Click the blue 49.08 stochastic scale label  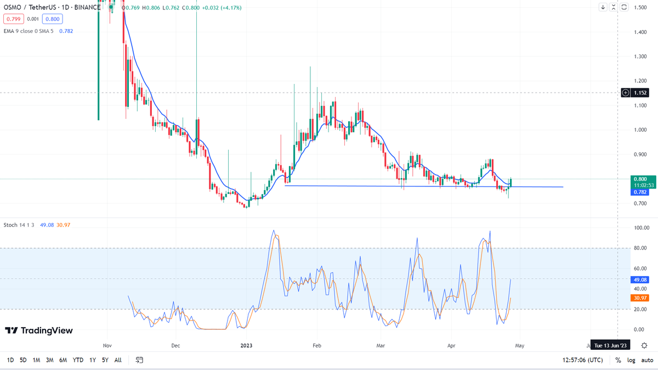pyautogui.click(x=640, y=278)
